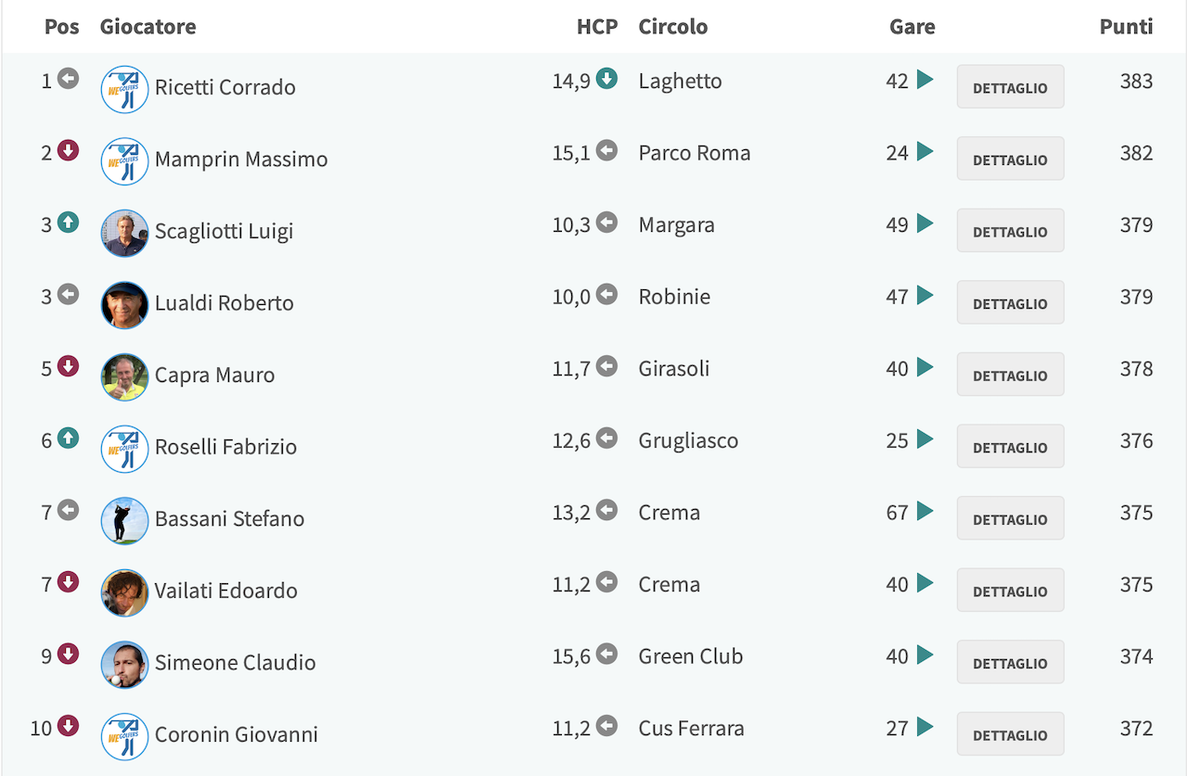Expand the Gare triangle next to 49

click(x=925, y=223)
